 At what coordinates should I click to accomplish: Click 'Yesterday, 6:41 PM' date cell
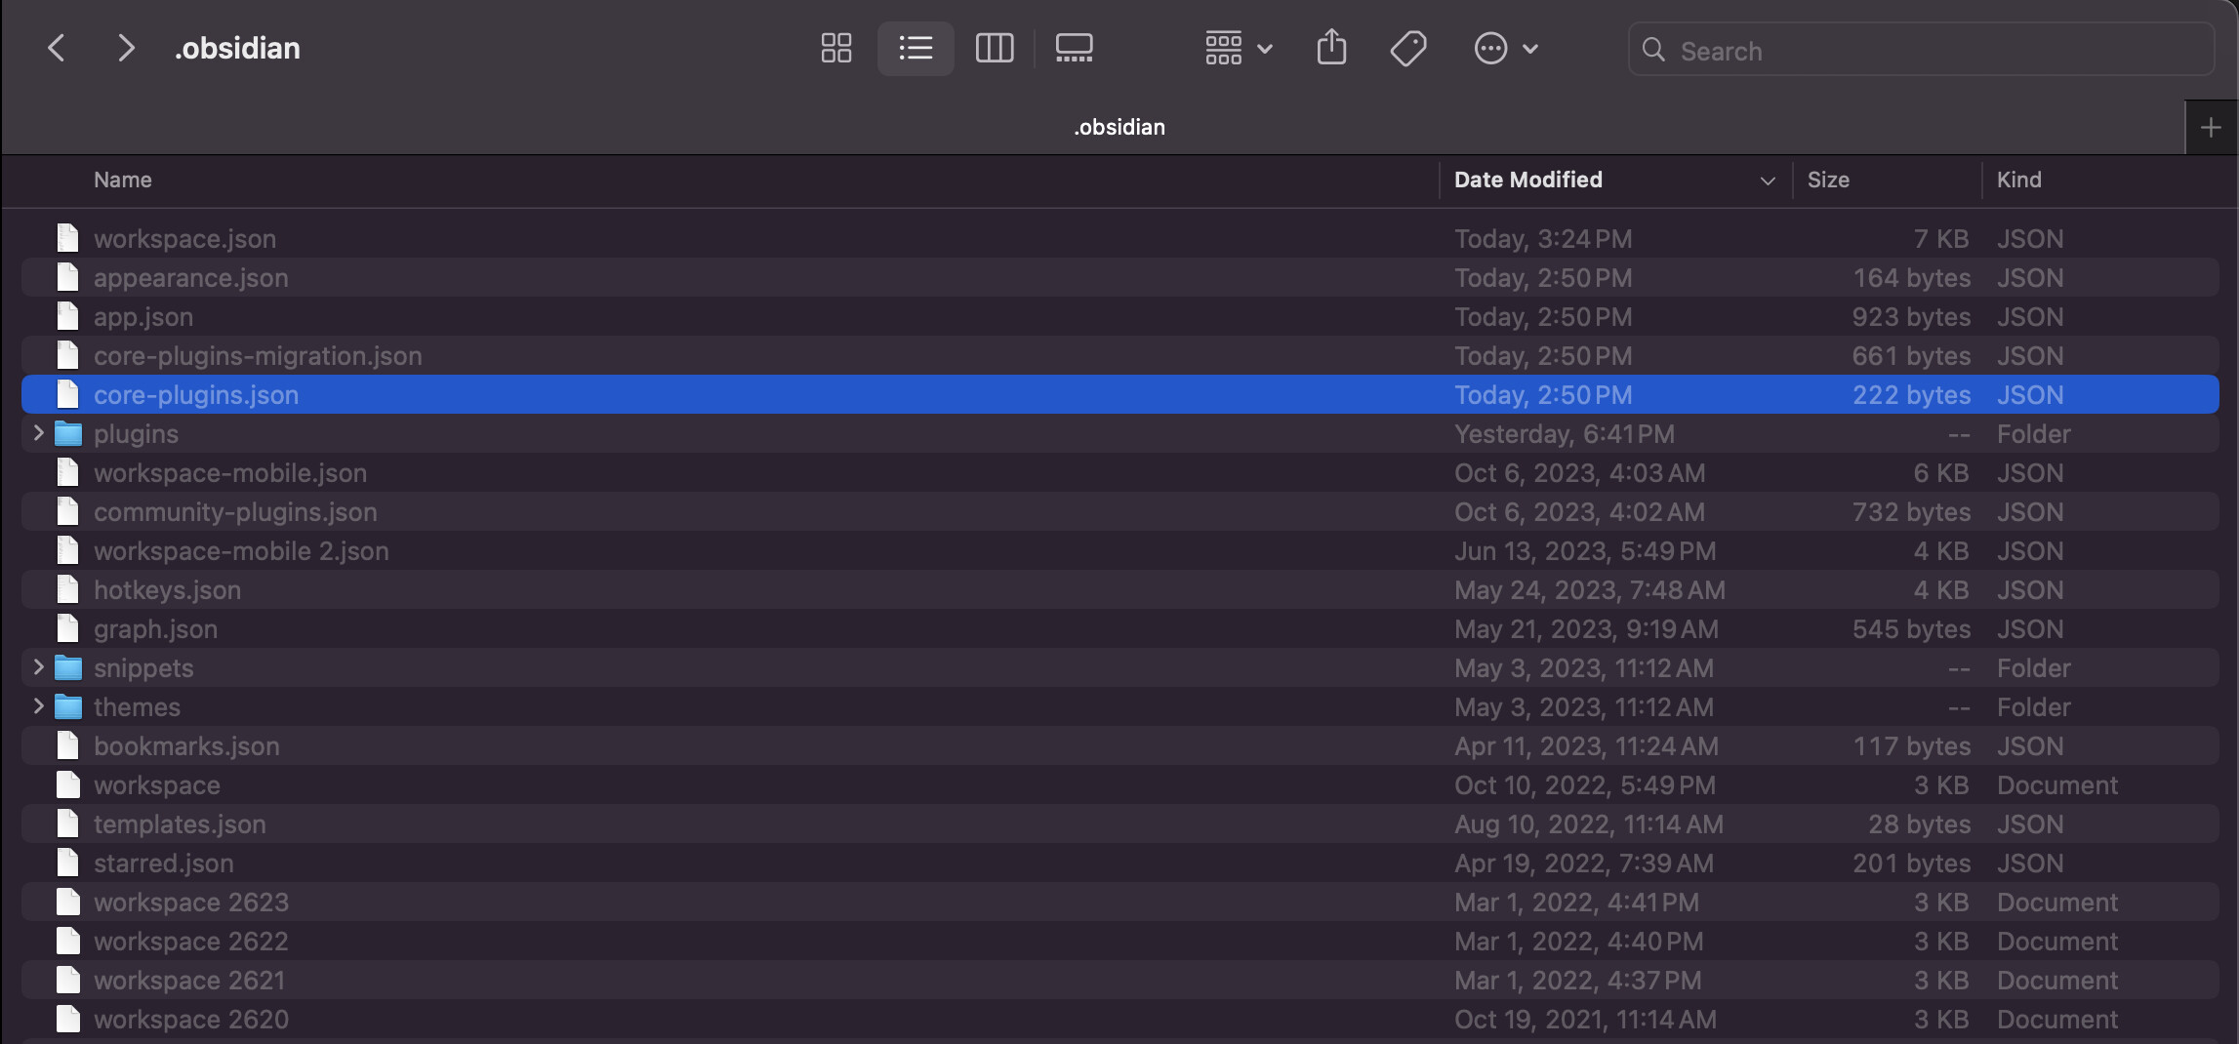(1565, 434)
